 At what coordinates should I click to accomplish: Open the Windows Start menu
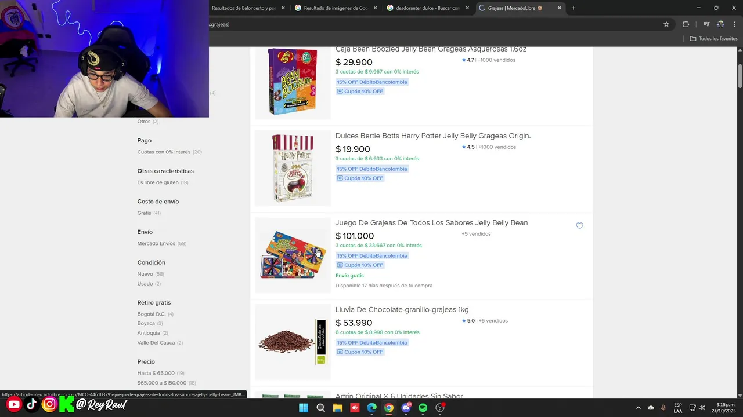pos(304,408)
